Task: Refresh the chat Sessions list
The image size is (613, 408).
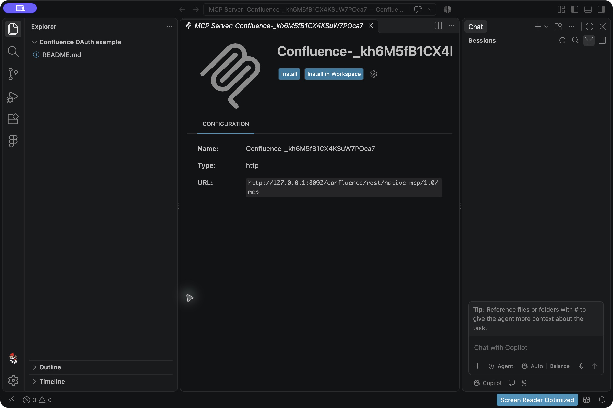Action: [562, 40]
